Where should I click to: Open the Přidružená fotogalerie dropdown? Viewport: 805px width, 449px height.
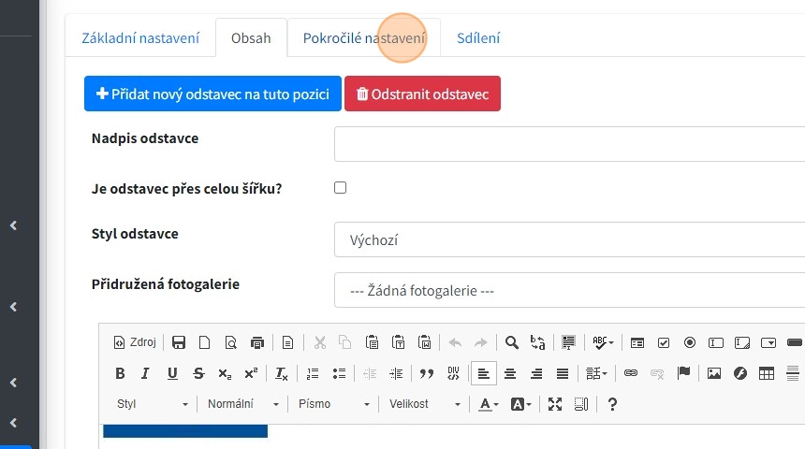pyautogui.click(x=569, y=291)
